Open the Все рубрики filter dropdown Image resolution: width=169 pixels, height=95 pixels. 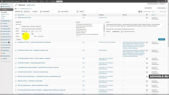point(51,12)
